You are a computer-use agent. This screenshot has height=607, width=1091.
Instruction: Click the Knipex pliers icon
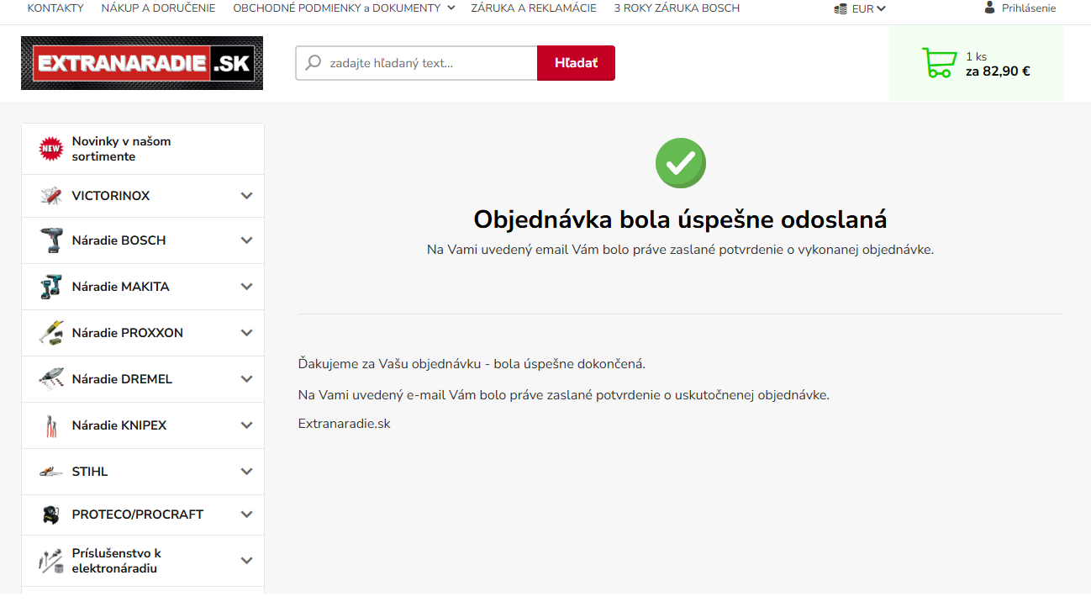pos(51,425)
